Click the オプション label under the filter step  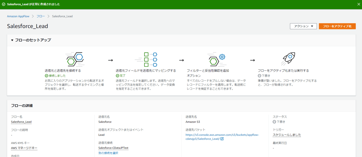tap(193, 76)
